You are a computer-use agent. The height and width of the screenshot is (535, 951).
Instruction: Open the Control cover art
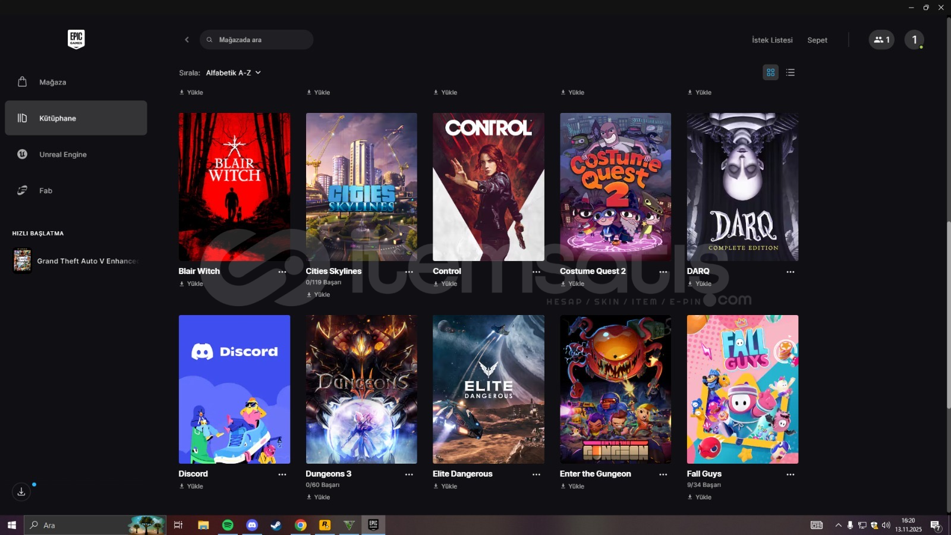pyautogui.click(x=489, y=187)
